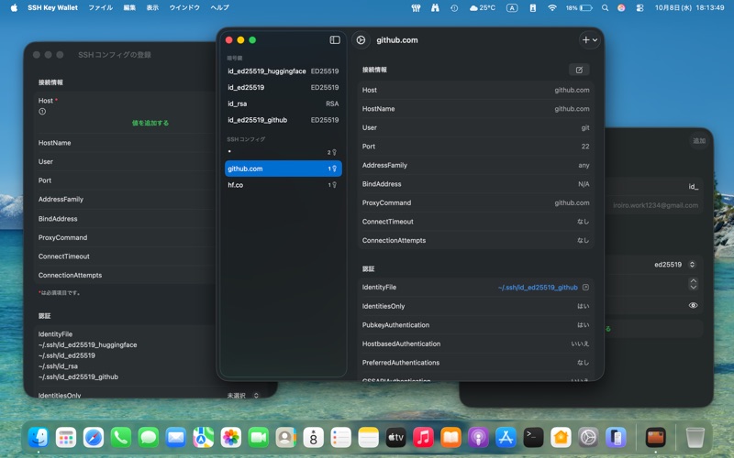Viewport: 734px width, 458px height.
Task: Click the 追加 button in the right window
Action: (x=699, y=141)
